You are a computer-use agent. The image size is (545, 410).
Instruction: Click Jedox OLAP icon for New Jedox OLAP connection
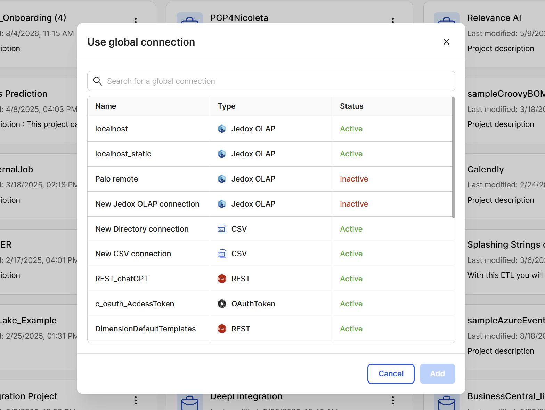click(222, 204)
